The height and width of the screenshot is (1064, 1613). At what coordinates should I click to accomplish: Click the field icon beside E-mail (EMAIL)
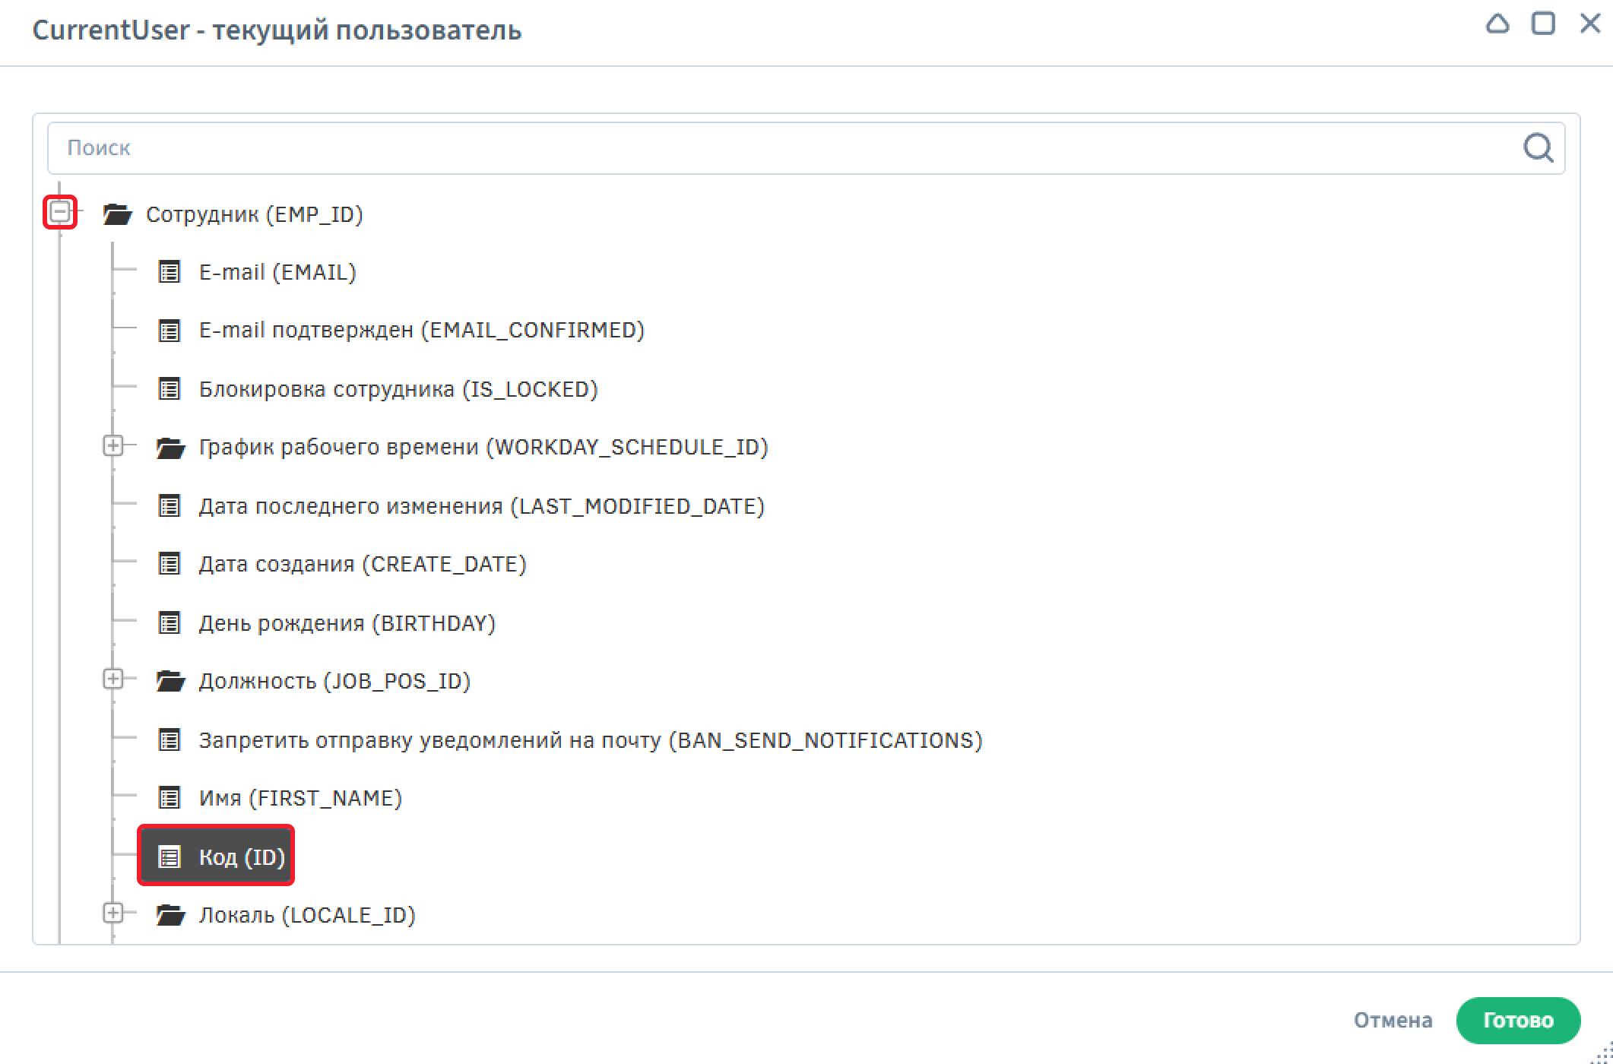[x=169, y=272]
